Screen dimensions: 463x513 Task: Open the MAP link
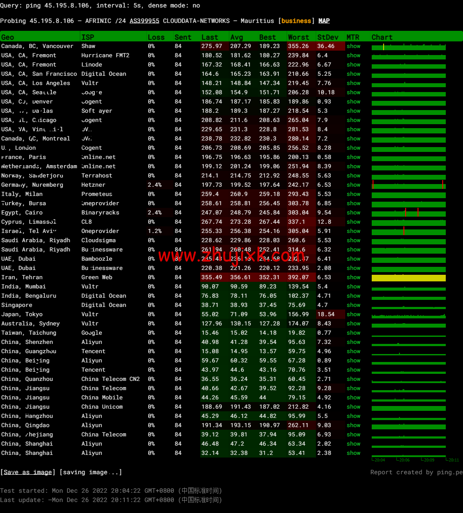(324, 21)
